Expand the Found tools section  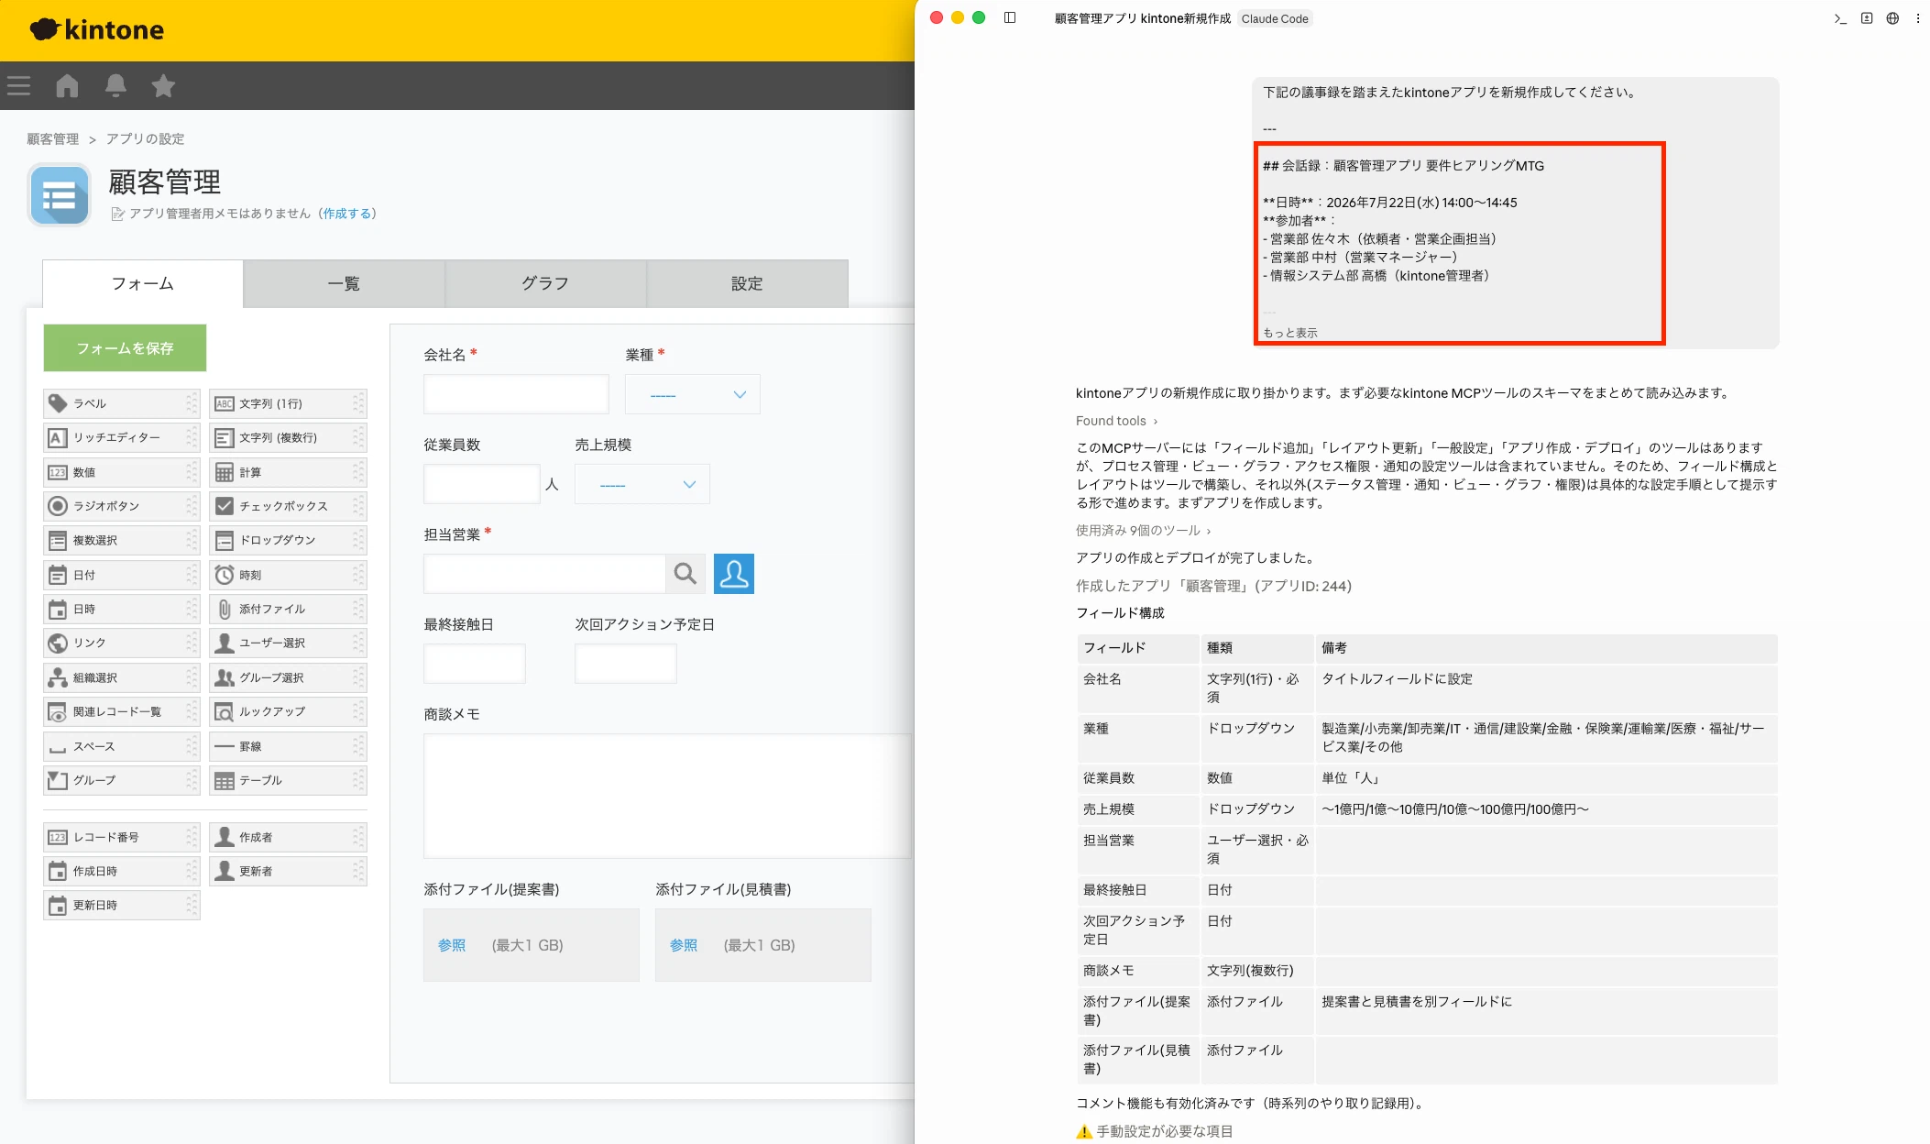tap(1116, 421)
